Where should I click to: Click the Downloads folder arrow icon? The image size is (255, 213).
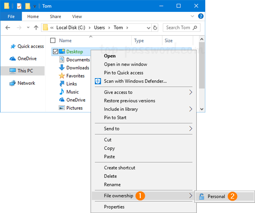tap(62, 68)
